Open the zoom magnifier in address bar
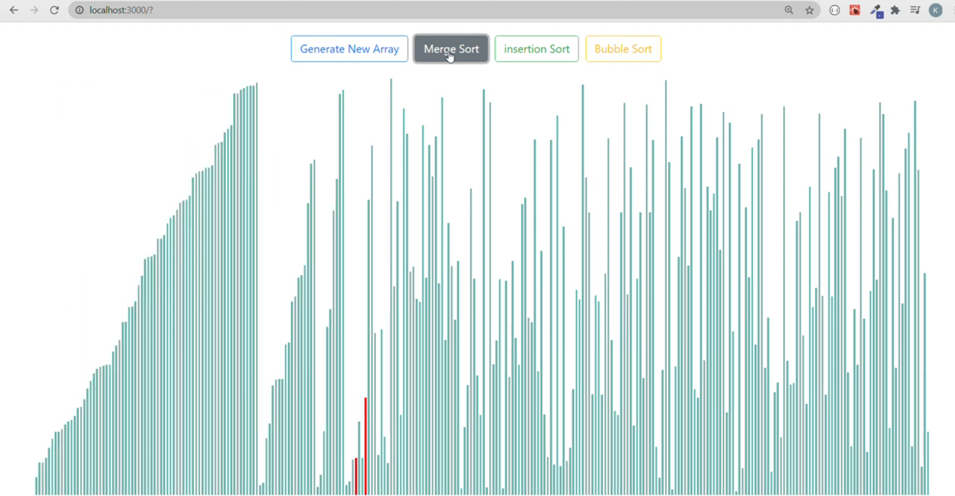The height and width of the screenshot is (496, 955). pos(789,10)
